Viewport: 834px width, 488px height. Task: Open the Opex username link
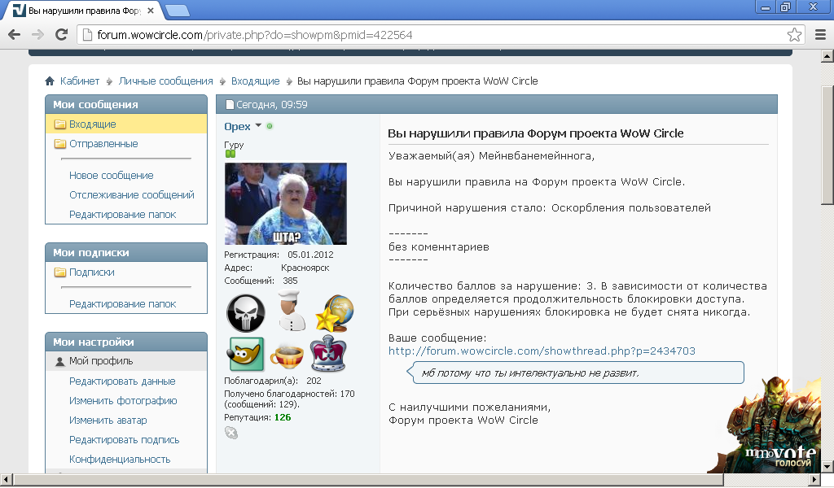(237, 126)
